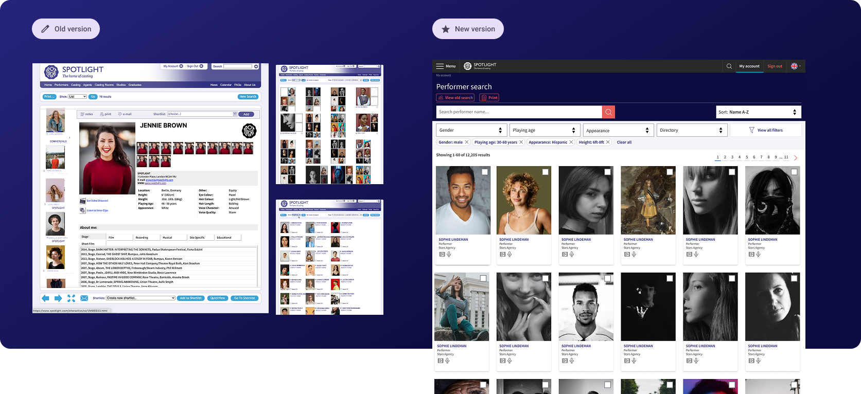This screenshot has height=394, width=861.
Task: Open the Shortlist (choose..) dropdown
Action: tap(202, 114)
